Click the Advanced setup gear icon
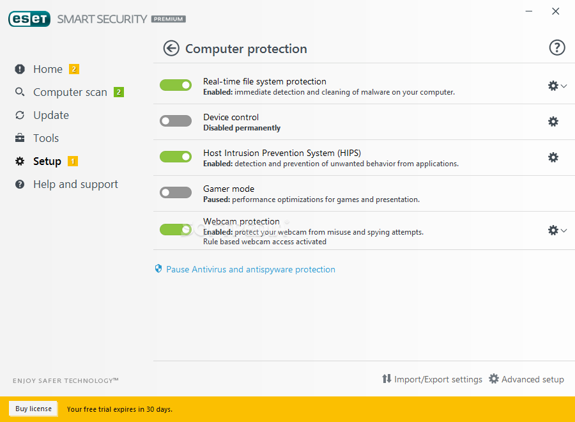This screenshot has height=422, width=575. (x=494, y=379)
